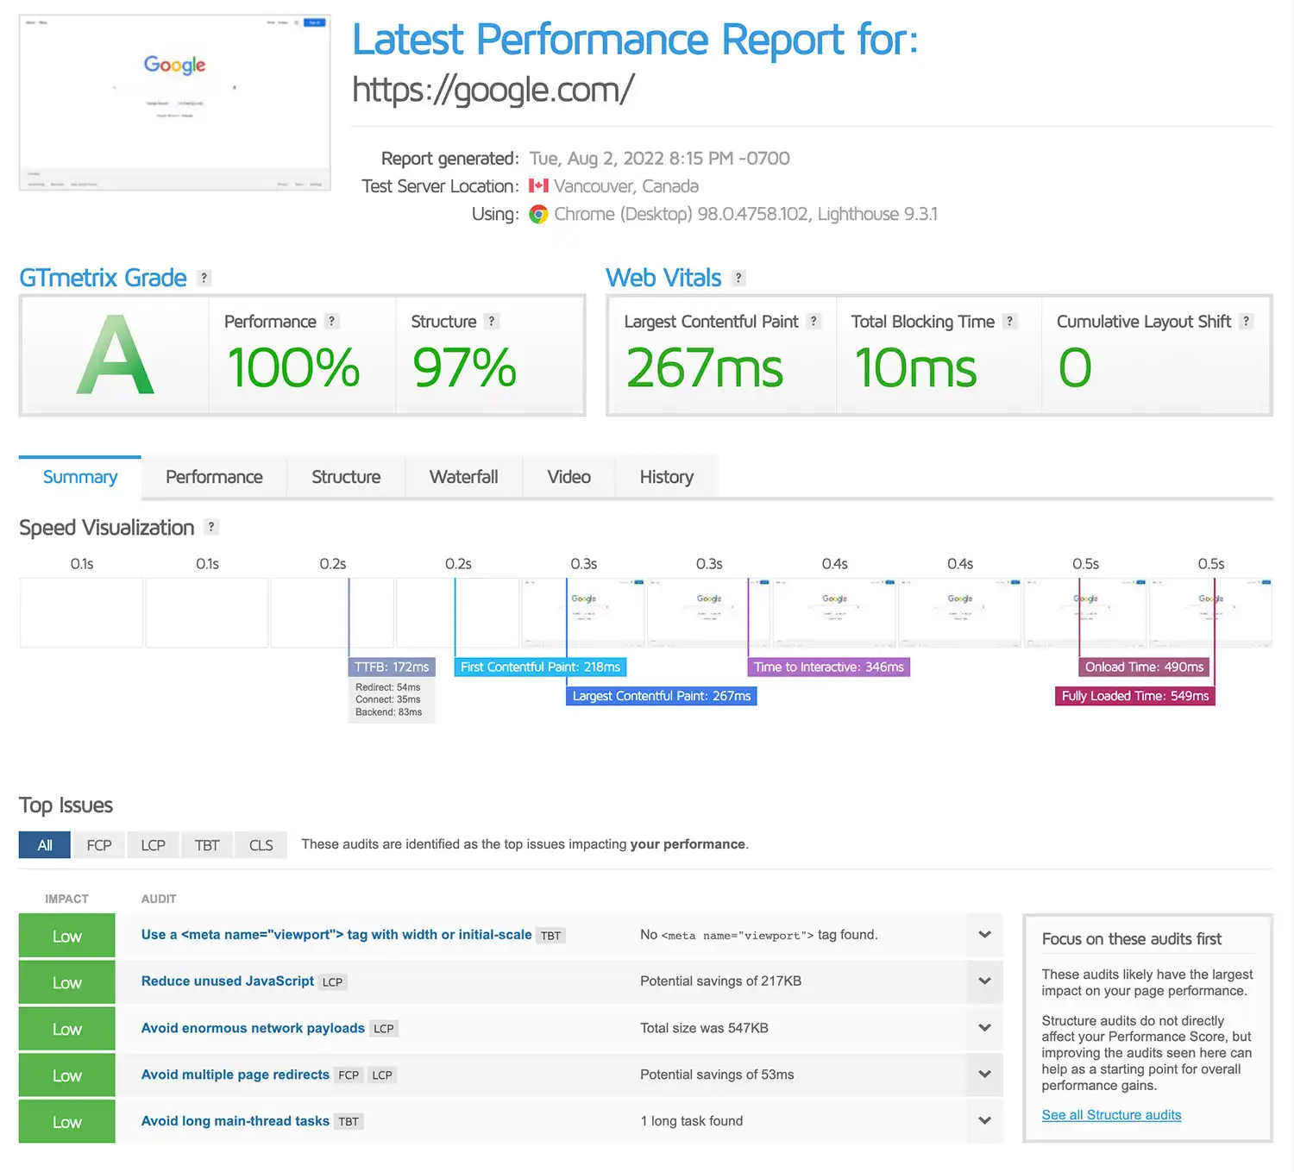Open the viewport meta tag audit title

tap(336, 935)
